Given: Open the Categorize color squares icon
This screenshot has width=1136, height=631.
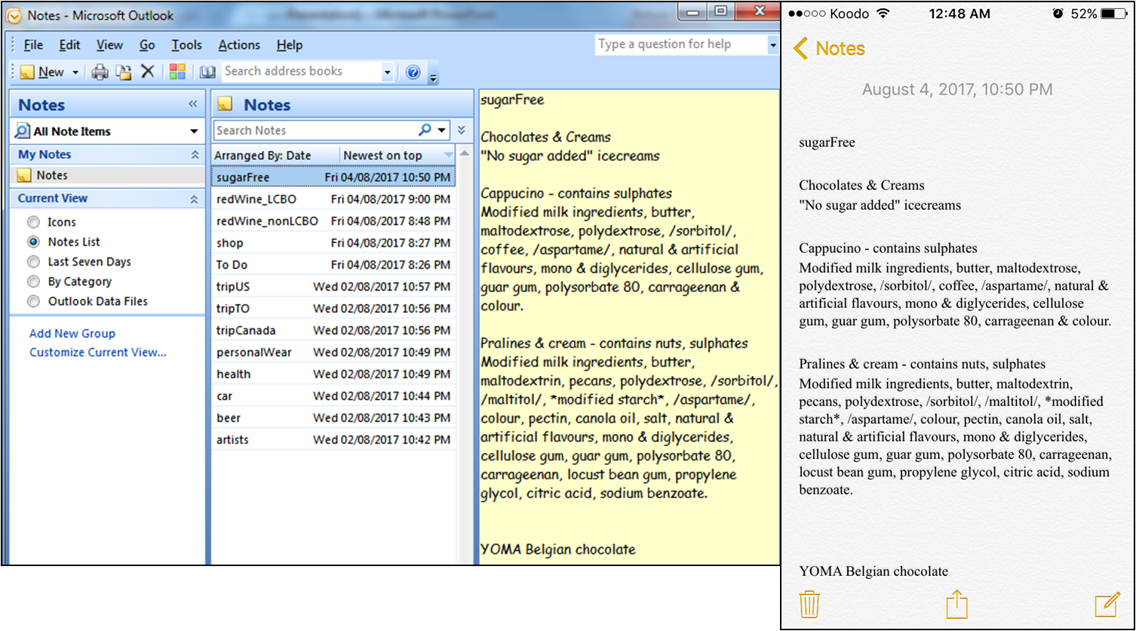Looking at the screenshot, I should coord(177,72).
